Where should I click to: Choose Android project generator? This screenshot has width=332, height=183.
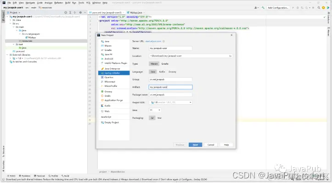tap(109, 59)
